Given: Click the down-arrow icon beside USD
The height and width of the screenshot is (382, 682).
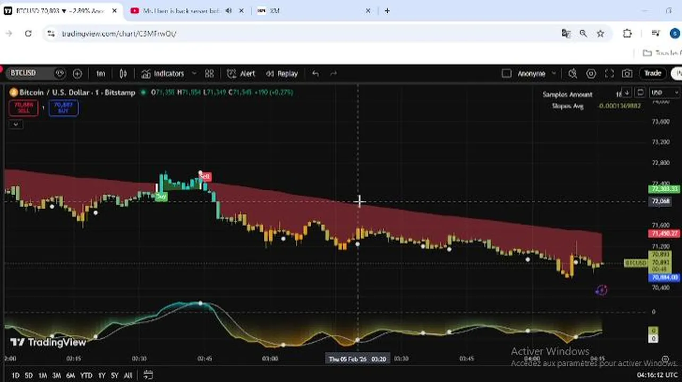Looking at the screenshot, I should [x=627, y=92].
